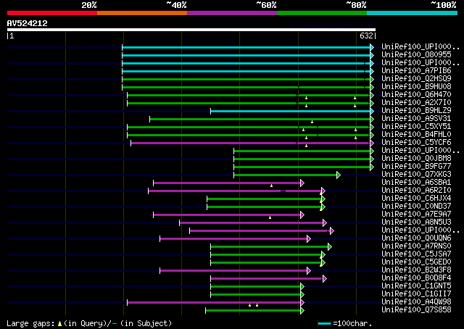Select the UniRef100_Q7XKG3 label
464x329 pixels.
click(x=416, y=175)
